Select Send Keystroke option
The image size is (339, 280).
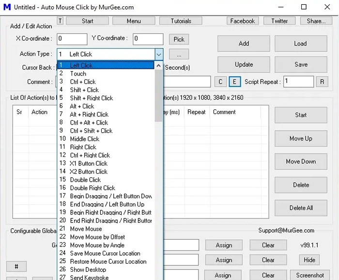click(x=106, y=277)
